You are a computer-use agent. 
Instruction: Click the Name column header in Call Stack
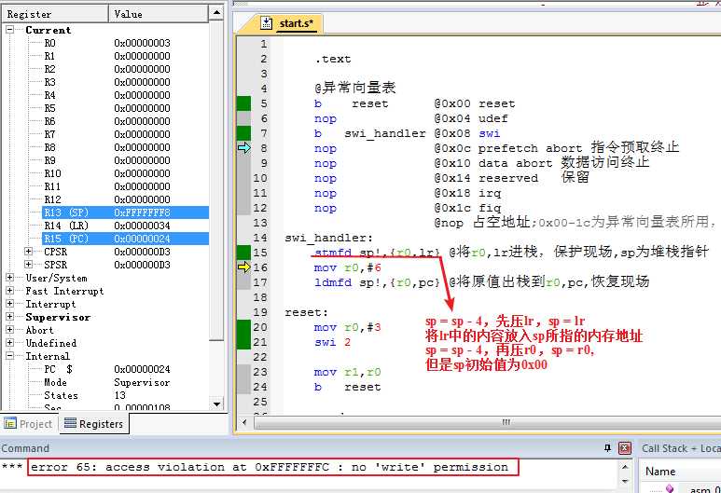[x=660, y=472]
